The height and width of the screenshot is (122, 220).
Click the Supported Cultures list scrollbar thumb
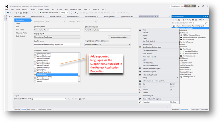coord(79,76)
